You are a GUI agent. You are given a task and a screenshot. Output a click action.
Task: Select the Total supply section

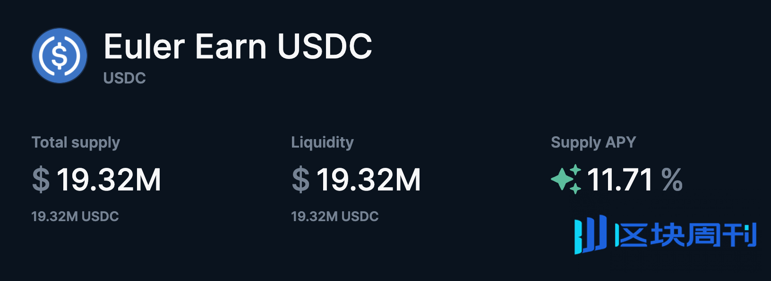(76, 141)
